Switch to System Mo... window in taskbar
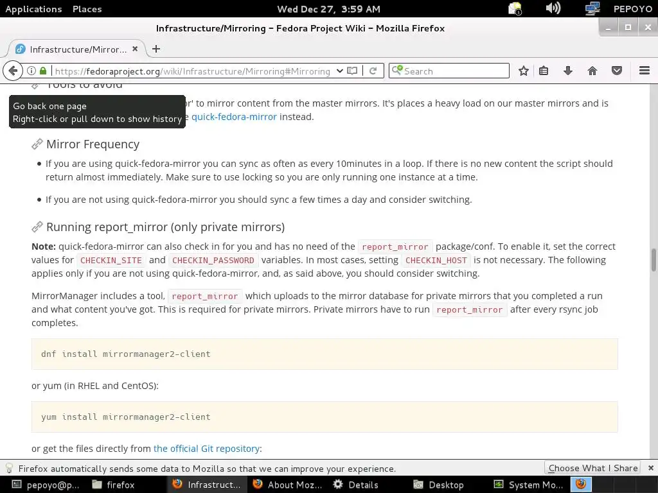 click(529, 485)
